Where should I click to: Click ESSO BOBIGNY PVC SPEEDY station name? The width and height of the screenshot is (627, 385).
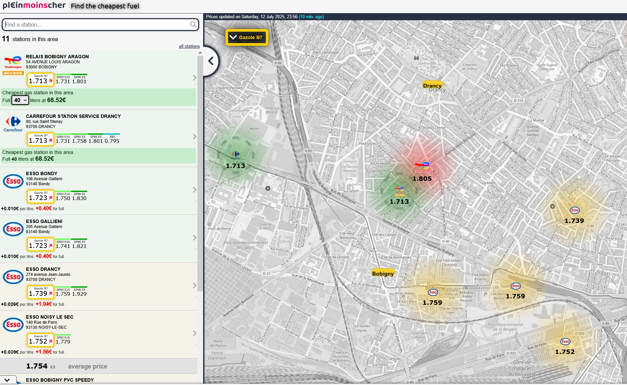[x=60, y=380]
